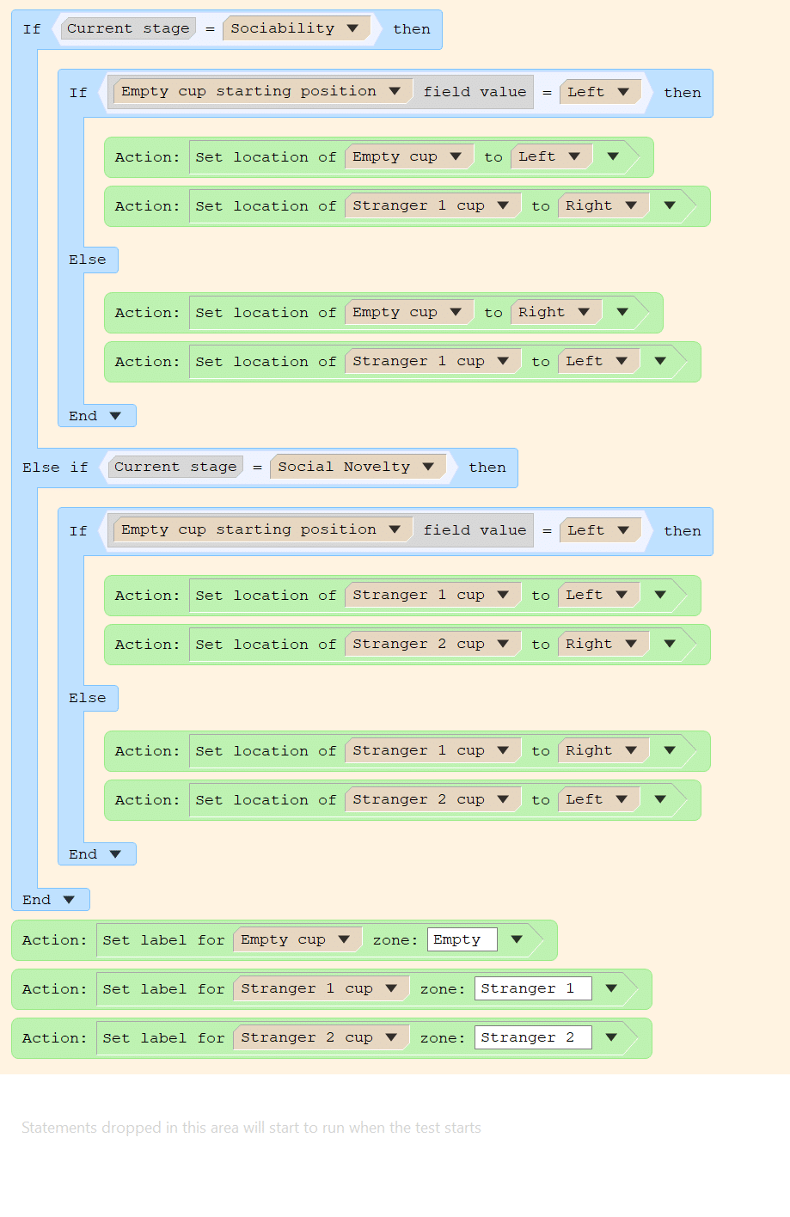This screenshot has height=1217, width=790.
Task: Expand options arrow after Stranger 1 zone field
Action: 611,988
